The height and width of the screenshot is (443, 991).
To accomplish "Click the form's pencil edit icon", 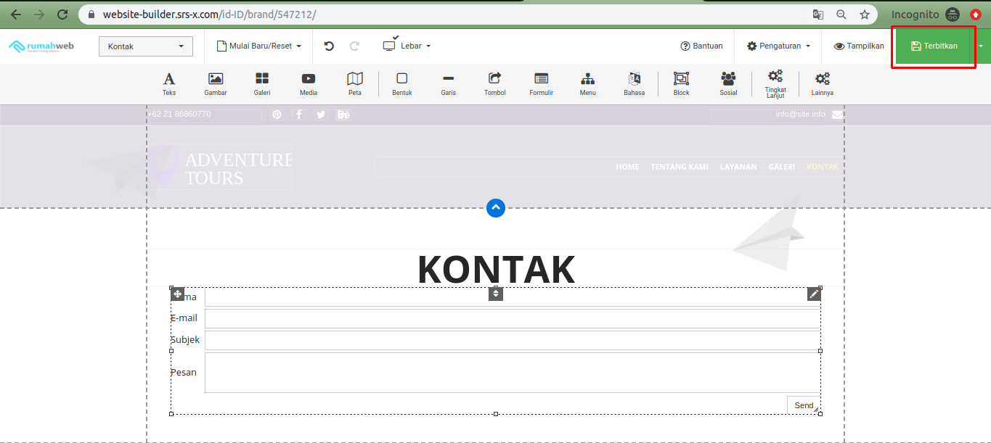I will click(x=815, y=294).
